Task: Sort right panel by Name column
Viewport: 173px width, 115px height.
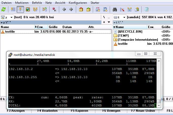Action: [130, 27]
